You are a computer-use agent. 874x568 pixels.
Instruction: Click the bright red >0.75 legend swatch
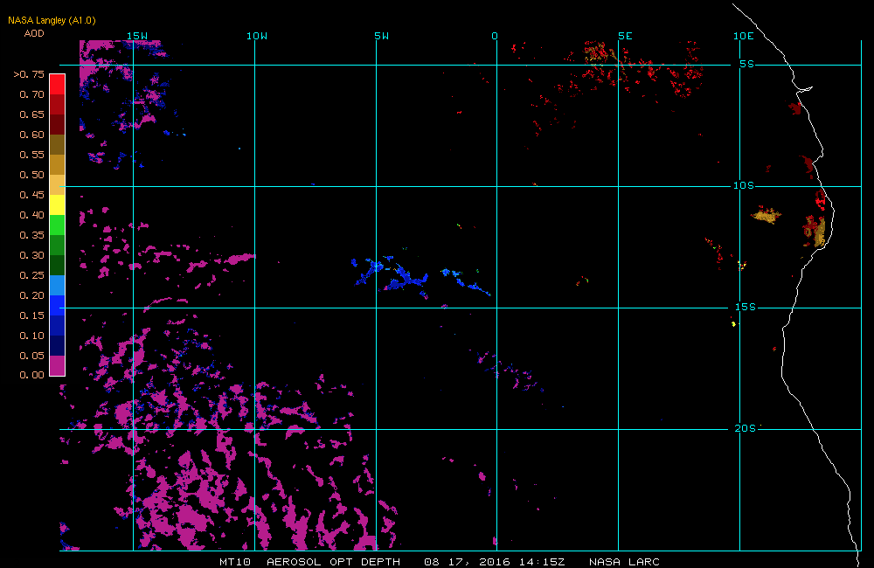pyautogui.click(x=58, y=84)
